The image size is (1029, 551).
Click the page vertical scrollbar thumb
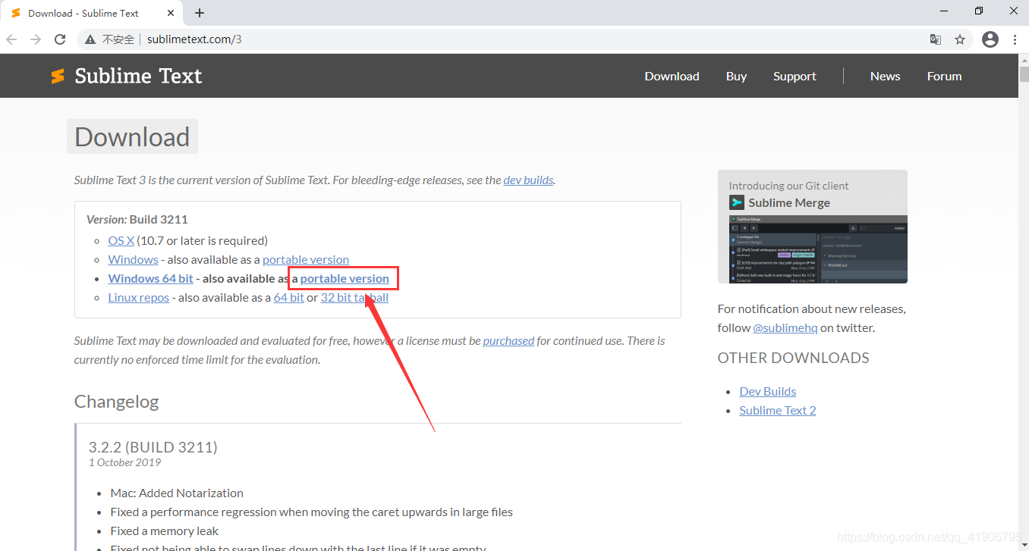pos(1024,74)
